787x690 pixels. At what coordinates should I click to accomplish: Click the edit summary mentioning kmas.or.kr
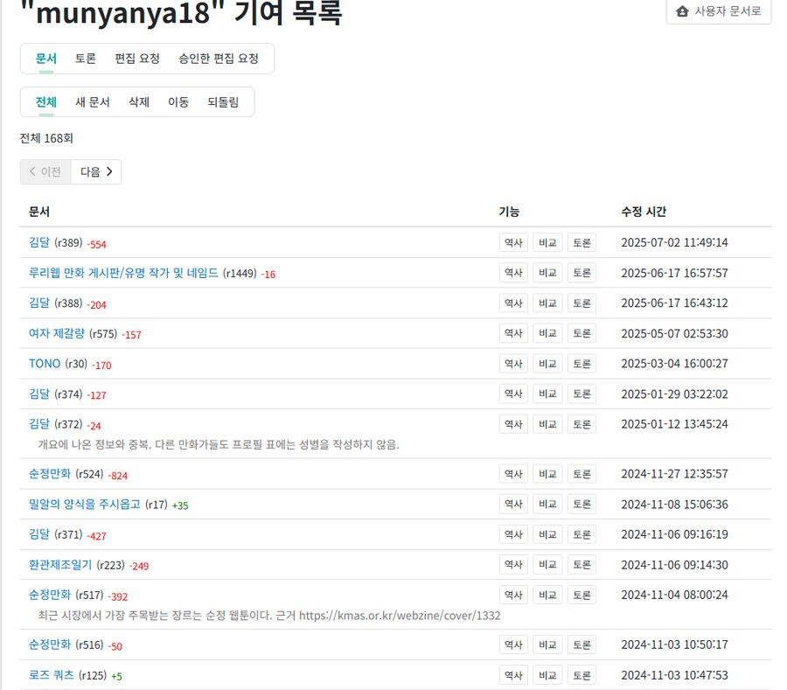(269, 616)
